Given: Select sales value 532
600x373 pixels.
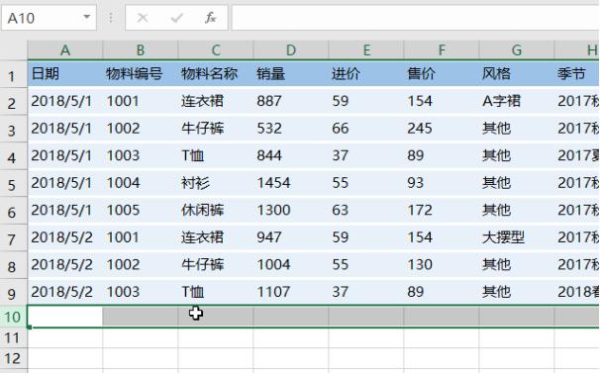Looking at the screenshot, I should point(291,129).
